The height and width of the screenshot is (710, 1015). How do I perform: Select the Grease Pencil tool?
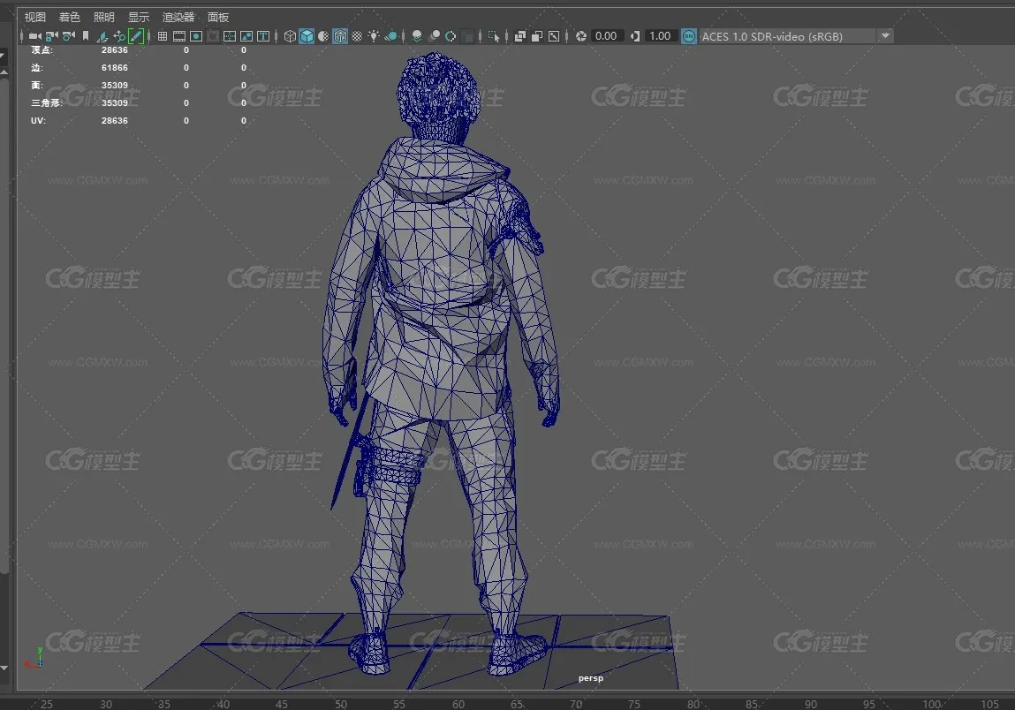[136, 36]
